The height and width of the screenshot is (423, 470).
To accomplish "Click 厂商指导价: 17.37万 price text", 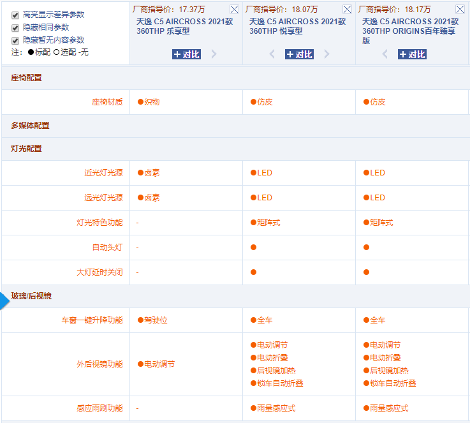I will tap(169, 10).
